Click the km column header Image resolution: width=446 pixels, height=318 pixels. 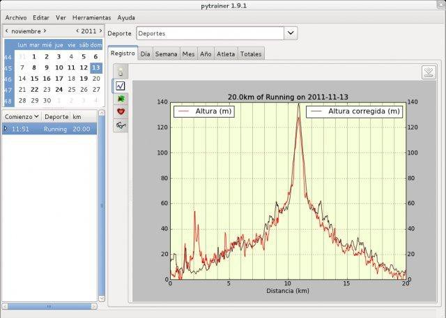coord(77,117)
